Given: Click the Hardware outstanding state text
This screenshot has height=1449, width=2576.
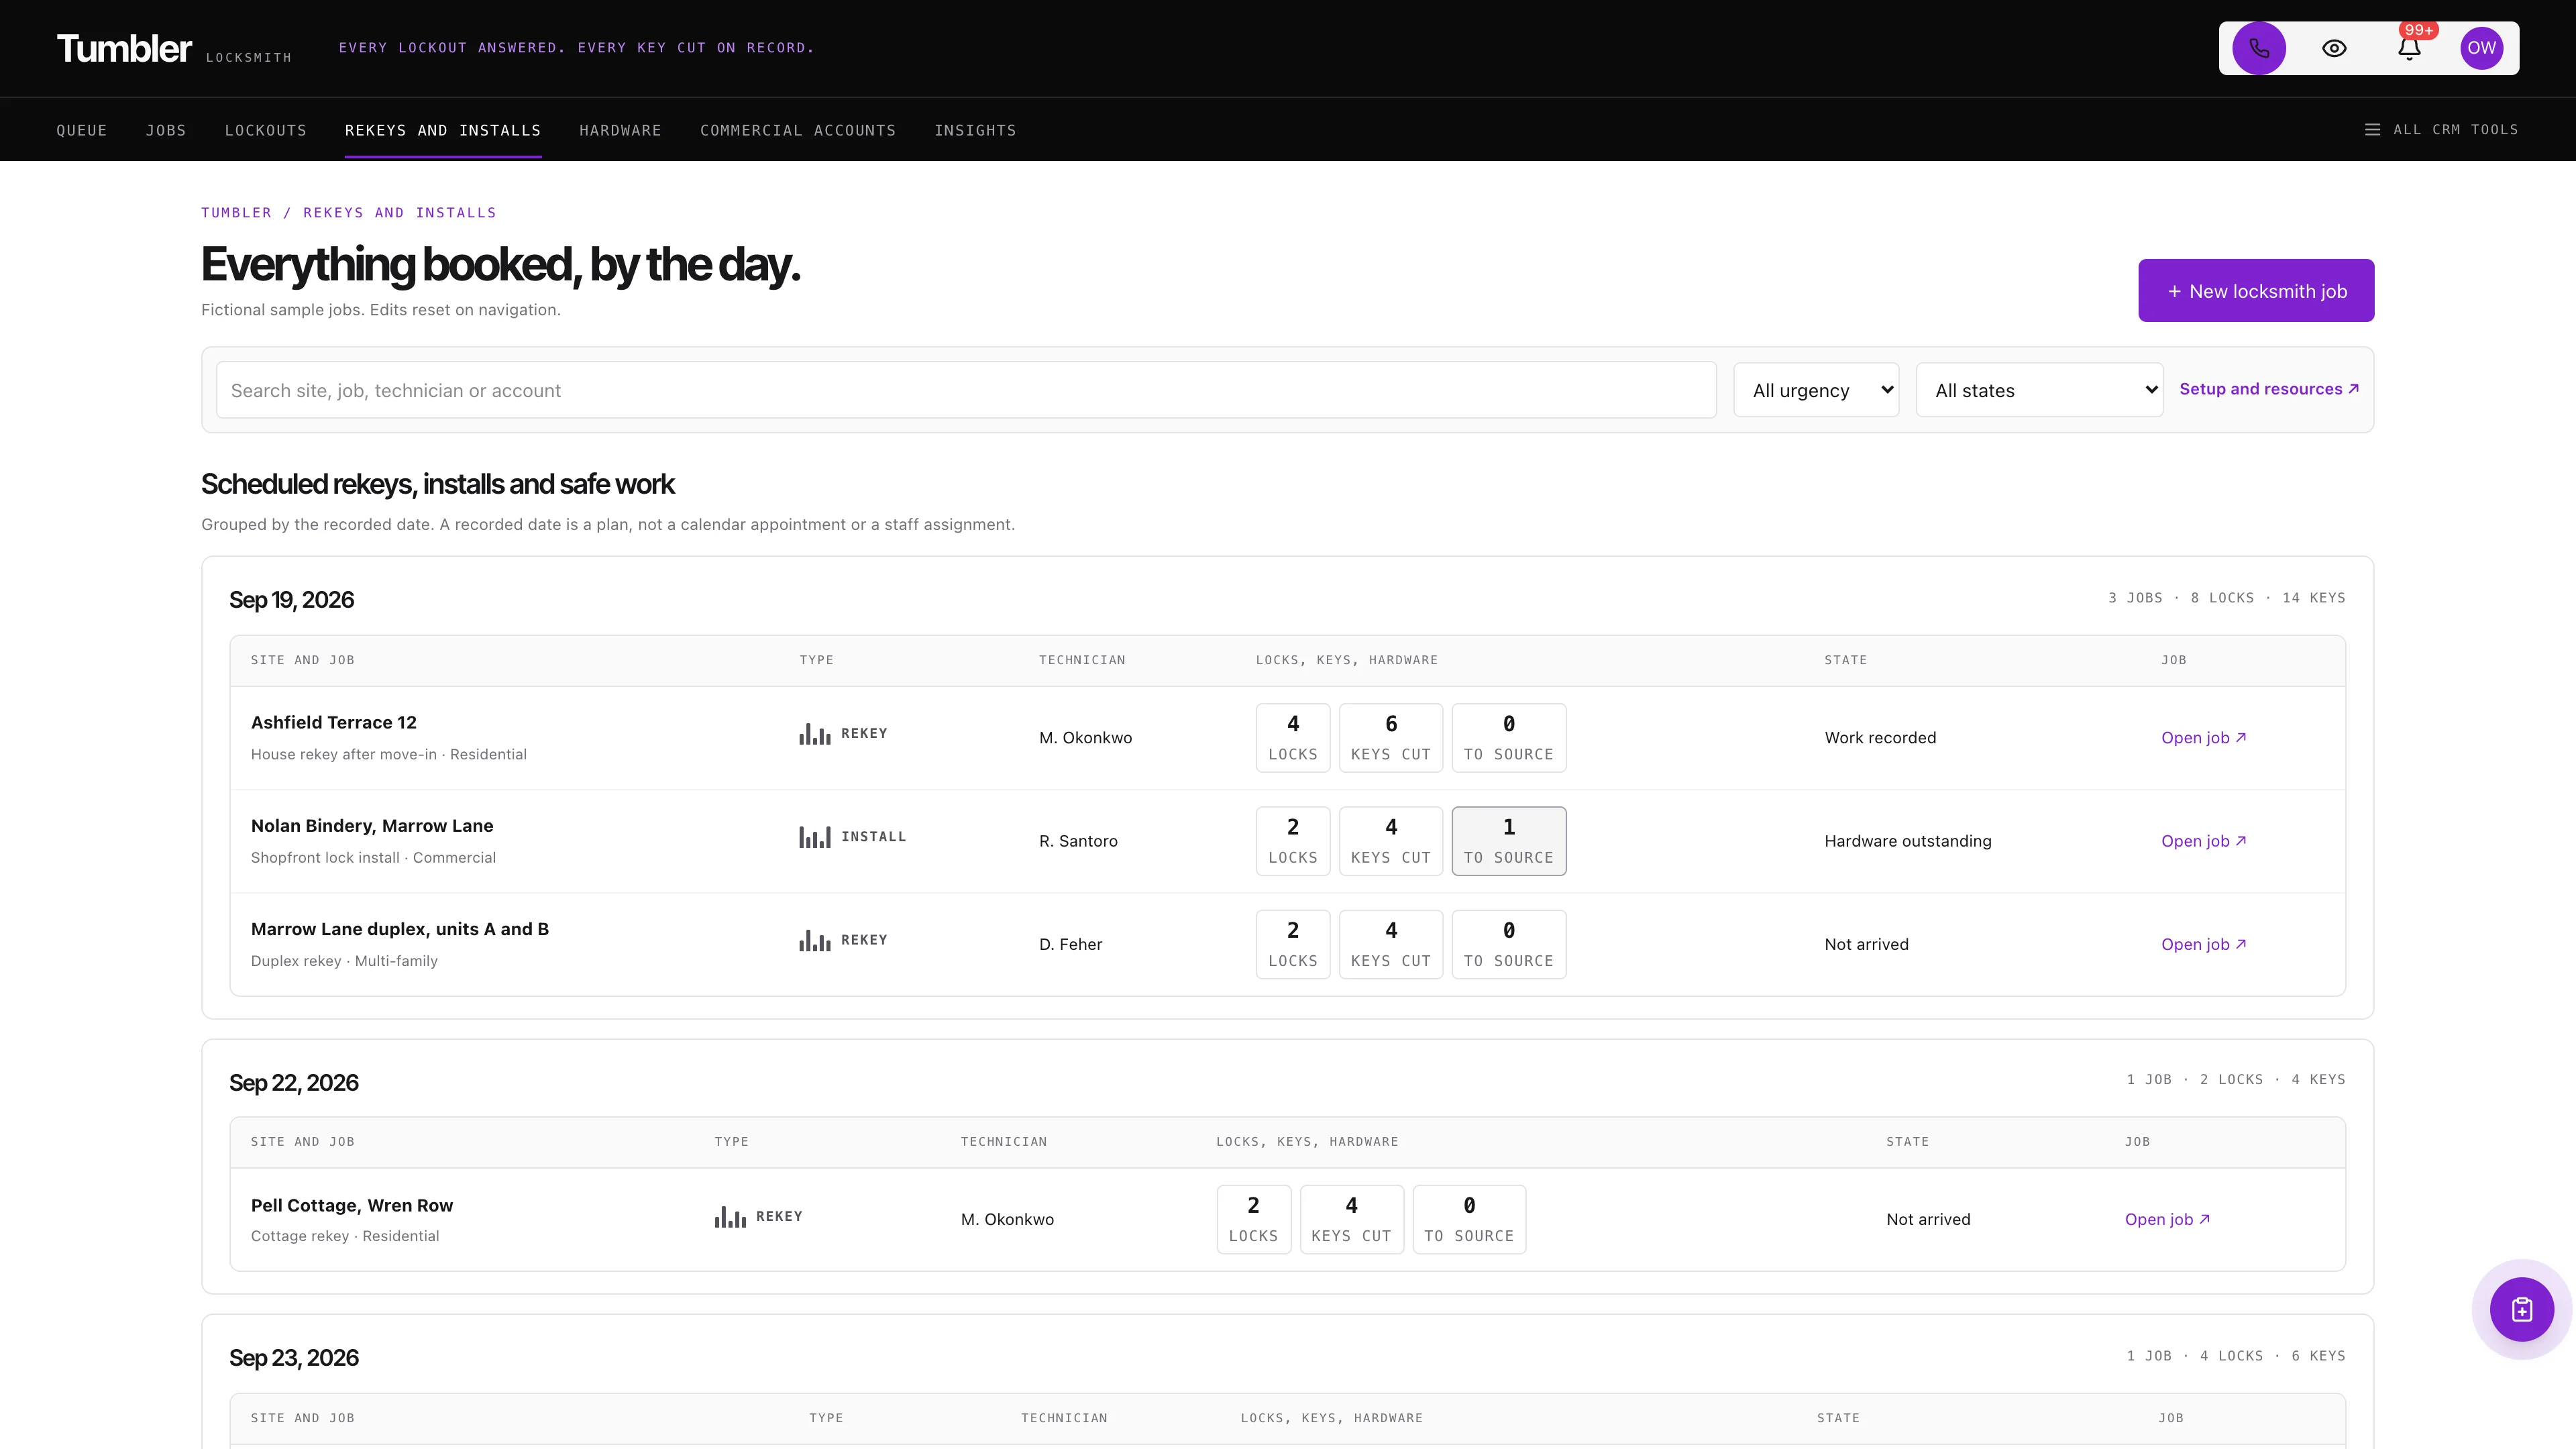Looking at the screenshot, I should click(1907, 841).
